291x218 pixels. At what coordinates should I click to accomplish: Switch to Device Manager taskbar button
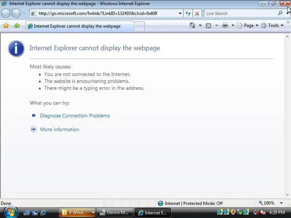click(115, 213)
